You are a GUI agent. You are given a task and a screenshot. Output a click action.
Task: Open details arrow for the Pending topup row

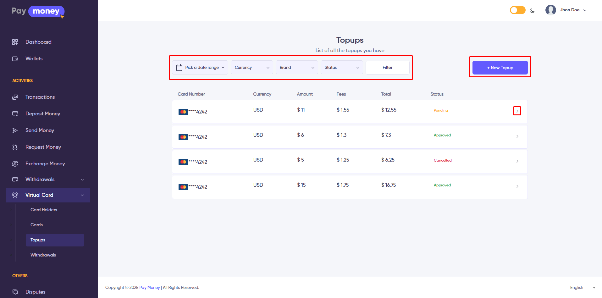click(517, 111)
